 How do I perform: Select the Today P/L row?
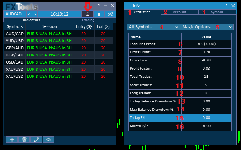click(180, 118)
